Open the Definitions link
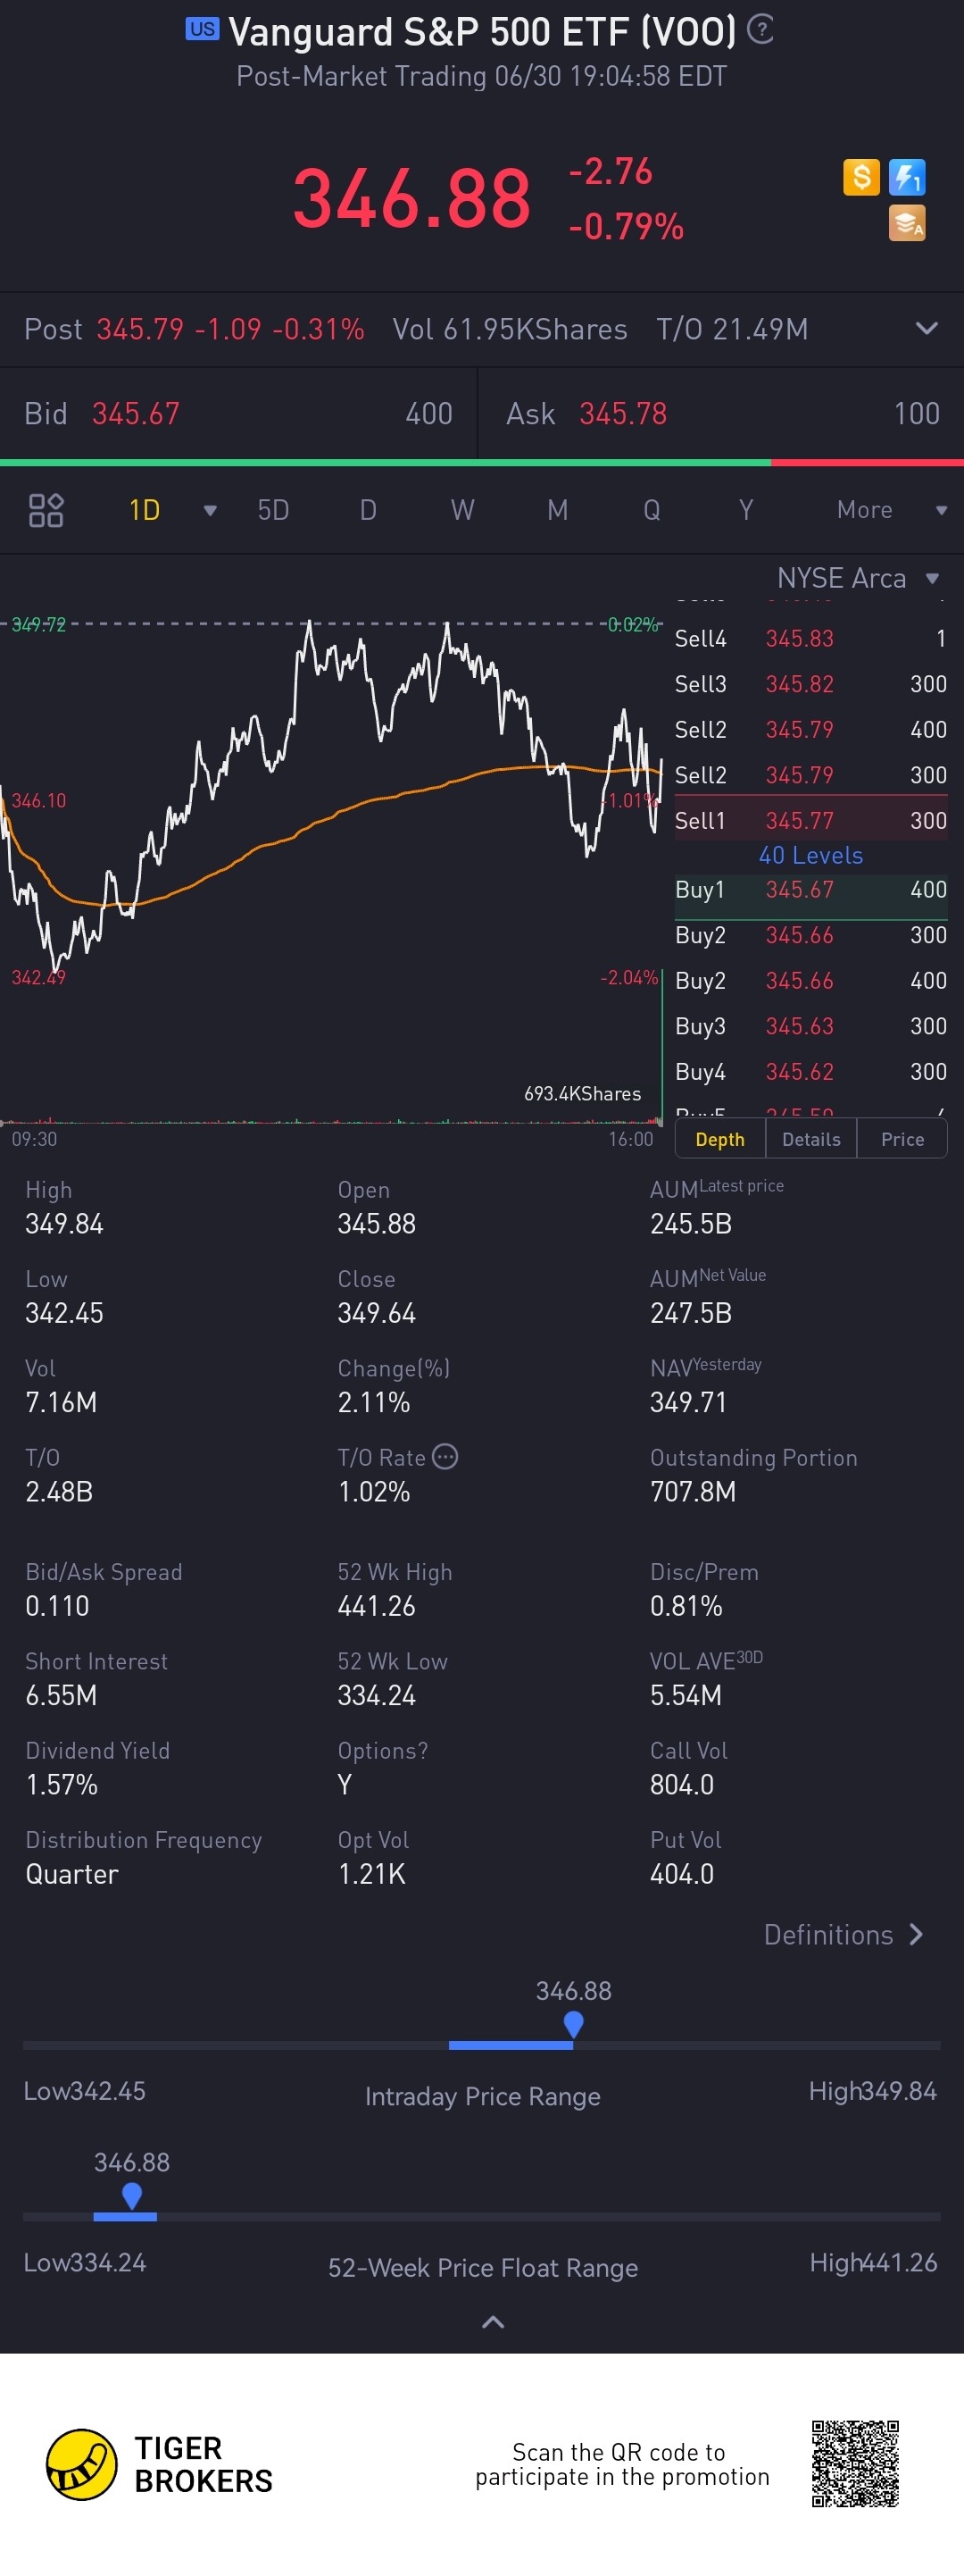 844,1934
